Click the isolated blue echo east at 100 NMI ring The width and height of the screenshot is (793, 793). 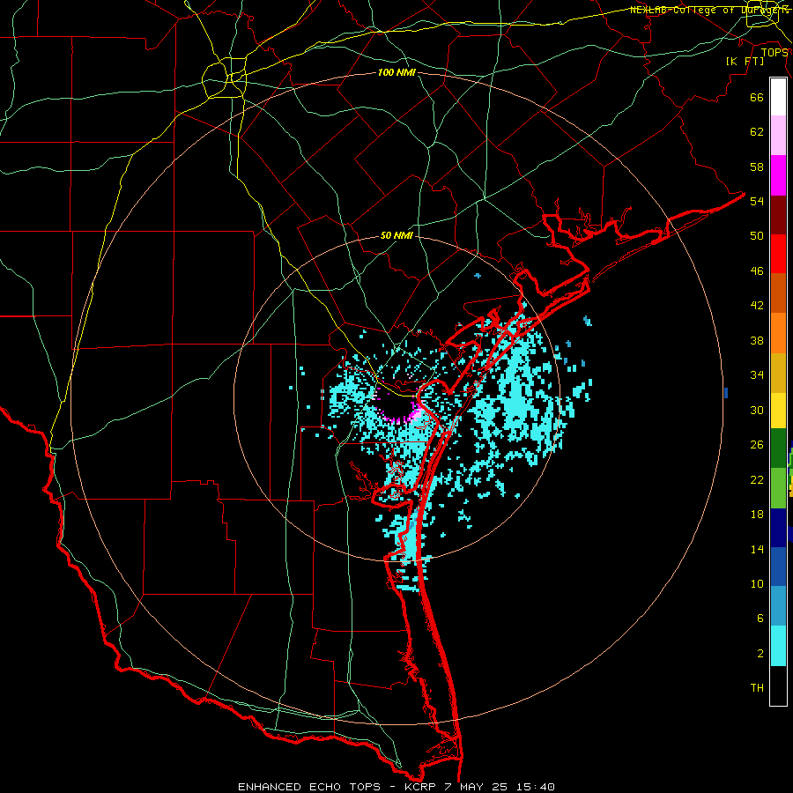pos(726,392)
